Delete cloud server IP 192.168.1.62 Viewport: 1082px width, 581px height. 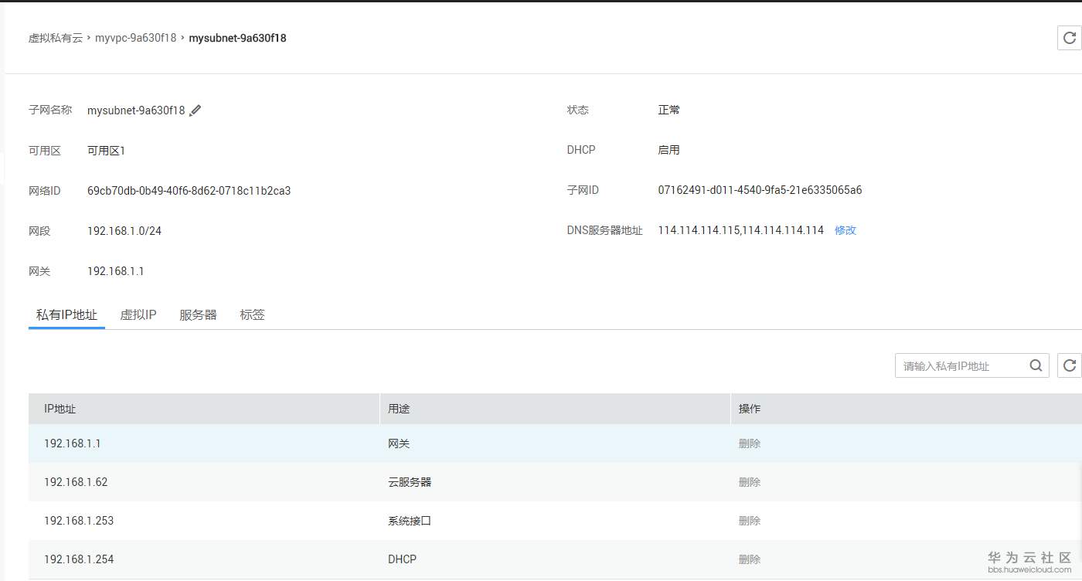(x=749, y=481)
